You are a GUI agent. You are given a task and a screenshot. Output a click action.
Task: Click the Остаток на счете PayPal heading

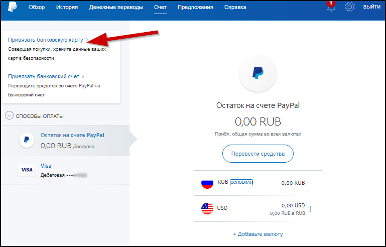coord(258,105)
